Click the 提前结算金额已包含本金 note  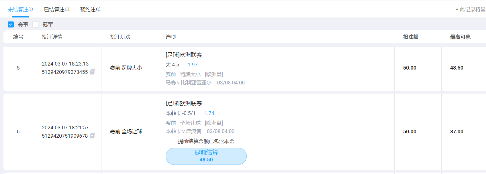point(206,141)
